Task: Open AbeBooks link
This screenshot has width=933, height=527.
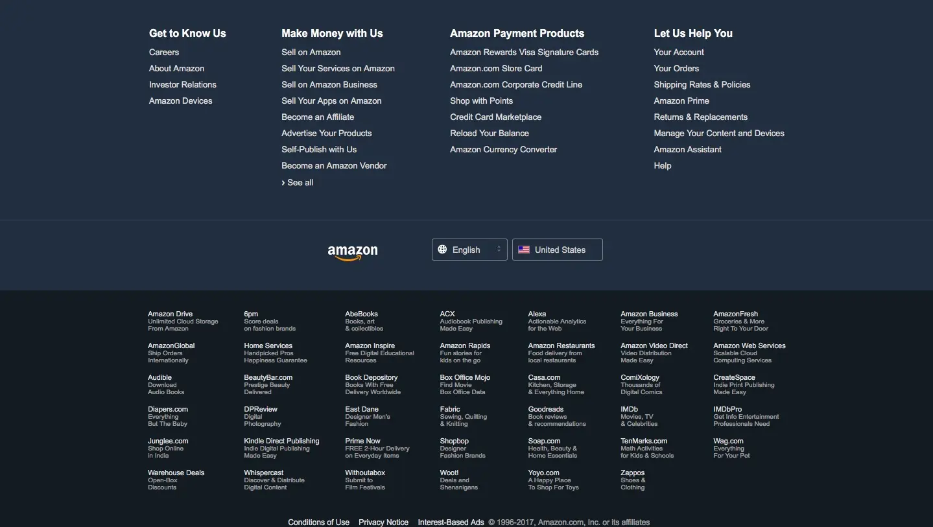Action: tap(364, 321)
